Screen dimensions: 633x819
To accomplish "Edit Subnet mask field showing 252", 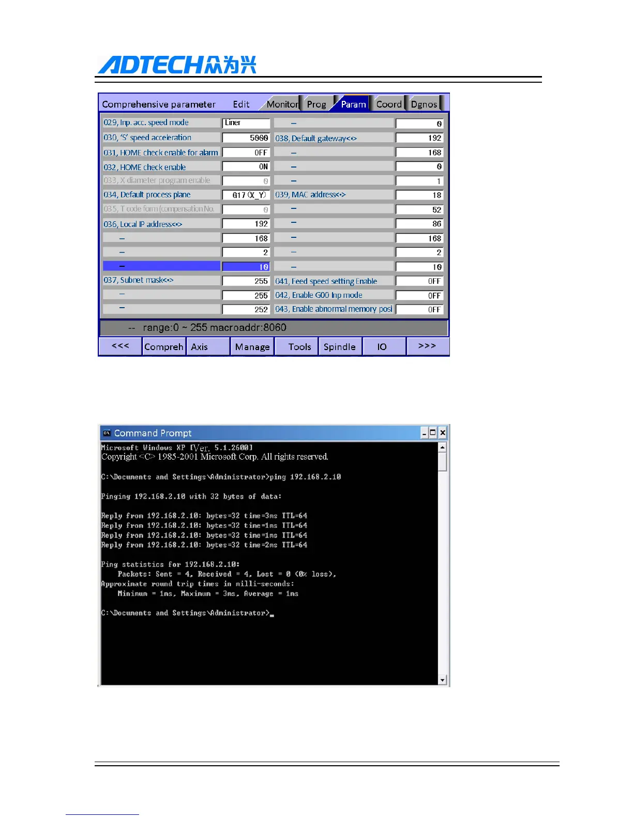I will 246,309.
